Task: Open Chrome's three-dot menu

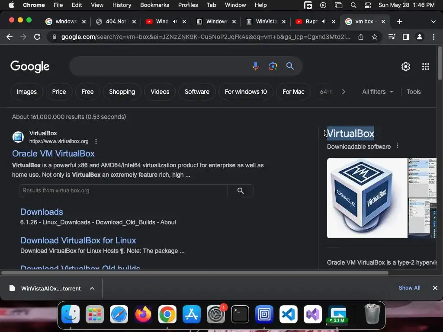Action: coord(433,37)
